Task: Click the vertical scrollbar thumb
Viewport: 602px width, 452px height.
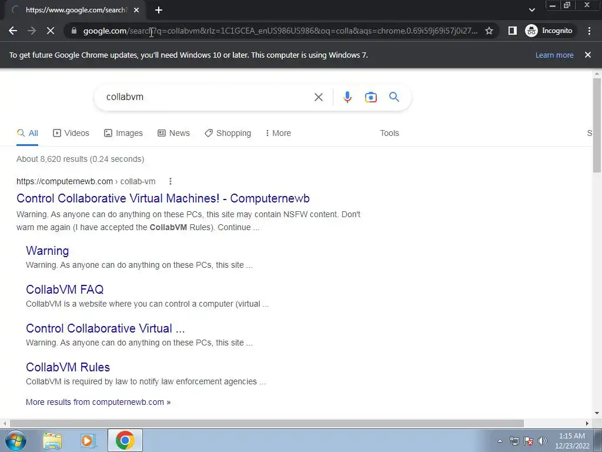Action: pos(597,125)
